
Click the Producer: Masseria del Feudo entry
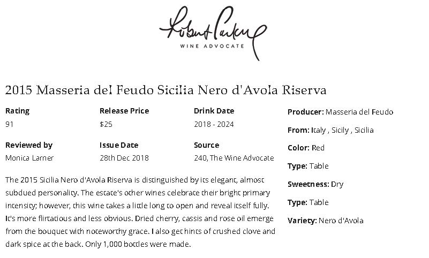tap(340, 112)
